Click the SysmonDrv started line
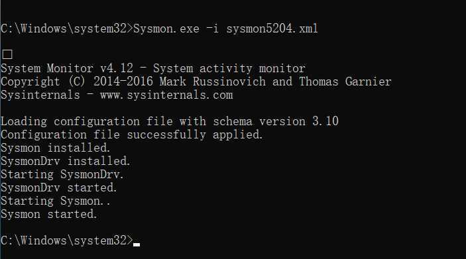Screen dimensions: 466x259 click(x=59, y=187)
